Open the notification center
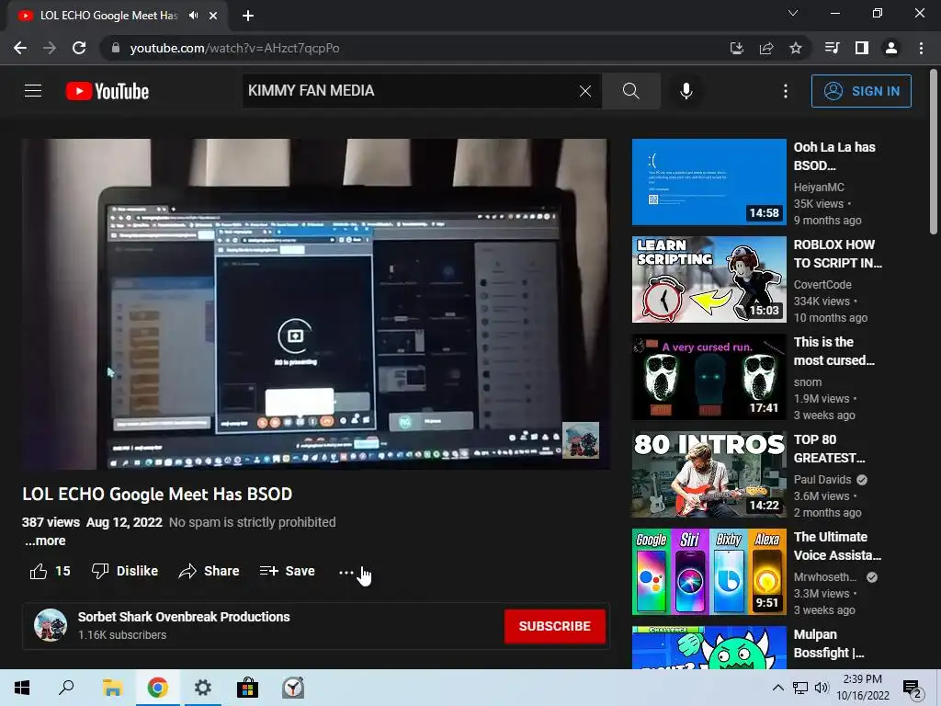 click(x=913, y=689)
